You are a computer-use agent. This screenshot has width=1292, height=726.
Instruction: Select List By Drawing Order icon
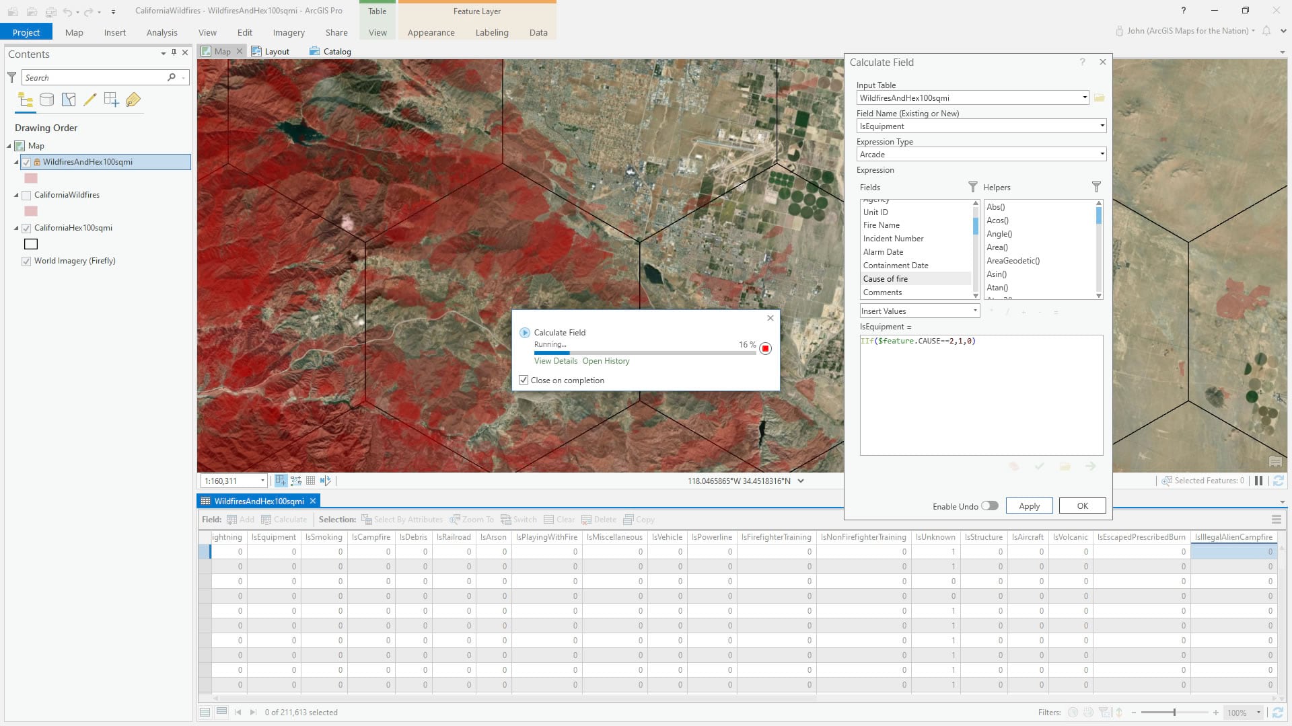click(26, 100)
